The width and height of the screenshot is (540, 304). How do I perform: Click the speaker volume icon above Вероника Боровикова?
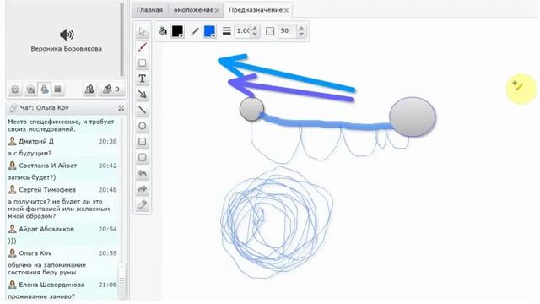pos(67,35)
